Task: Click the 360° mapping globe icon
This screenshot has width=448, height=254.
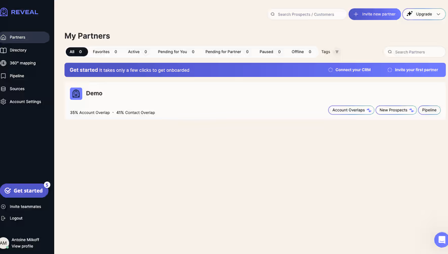Action: [x=4, y=63]
